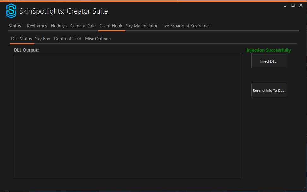Screen dimensions: 307x192
Task: Select the Client Hook tab
Action: click(x=111, y=26)
